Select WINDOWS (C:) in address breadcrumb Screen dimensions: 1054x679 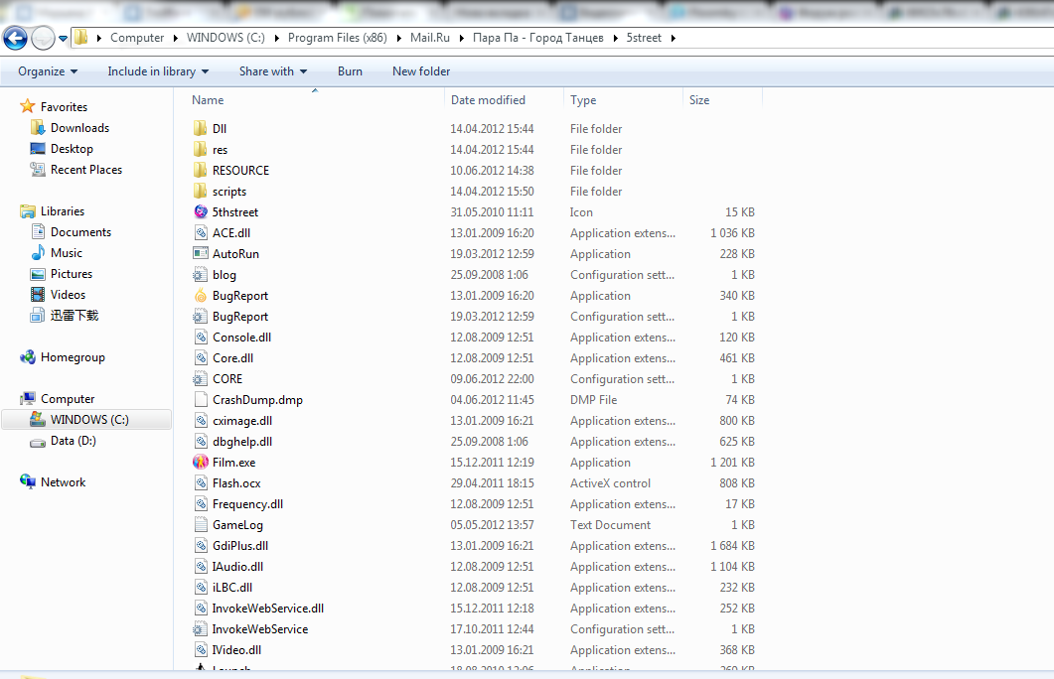coord(226,38)
